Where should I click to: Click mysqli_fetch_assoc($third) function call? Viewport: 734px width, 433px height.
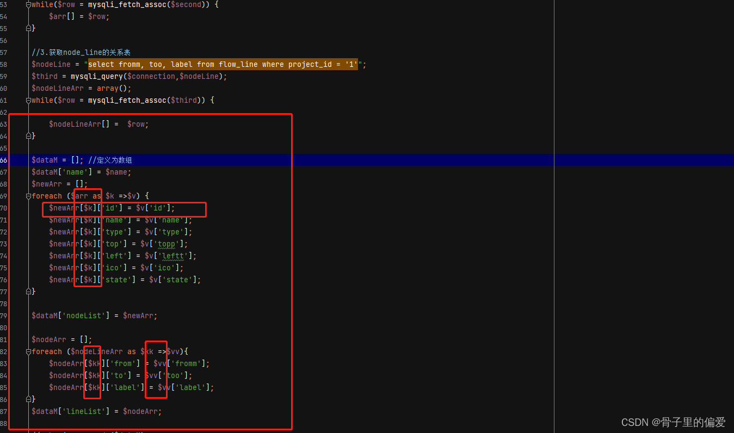(x=145, y=100)
